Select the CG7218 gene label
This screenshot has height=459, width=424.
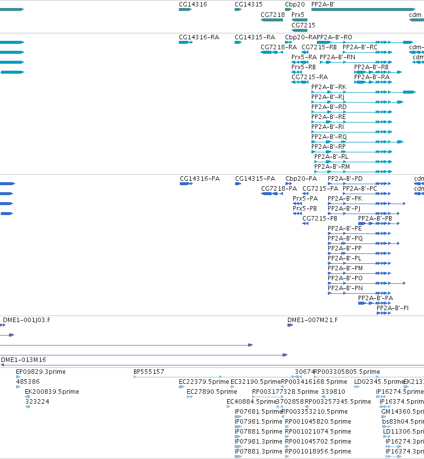[x=273, y=14]
